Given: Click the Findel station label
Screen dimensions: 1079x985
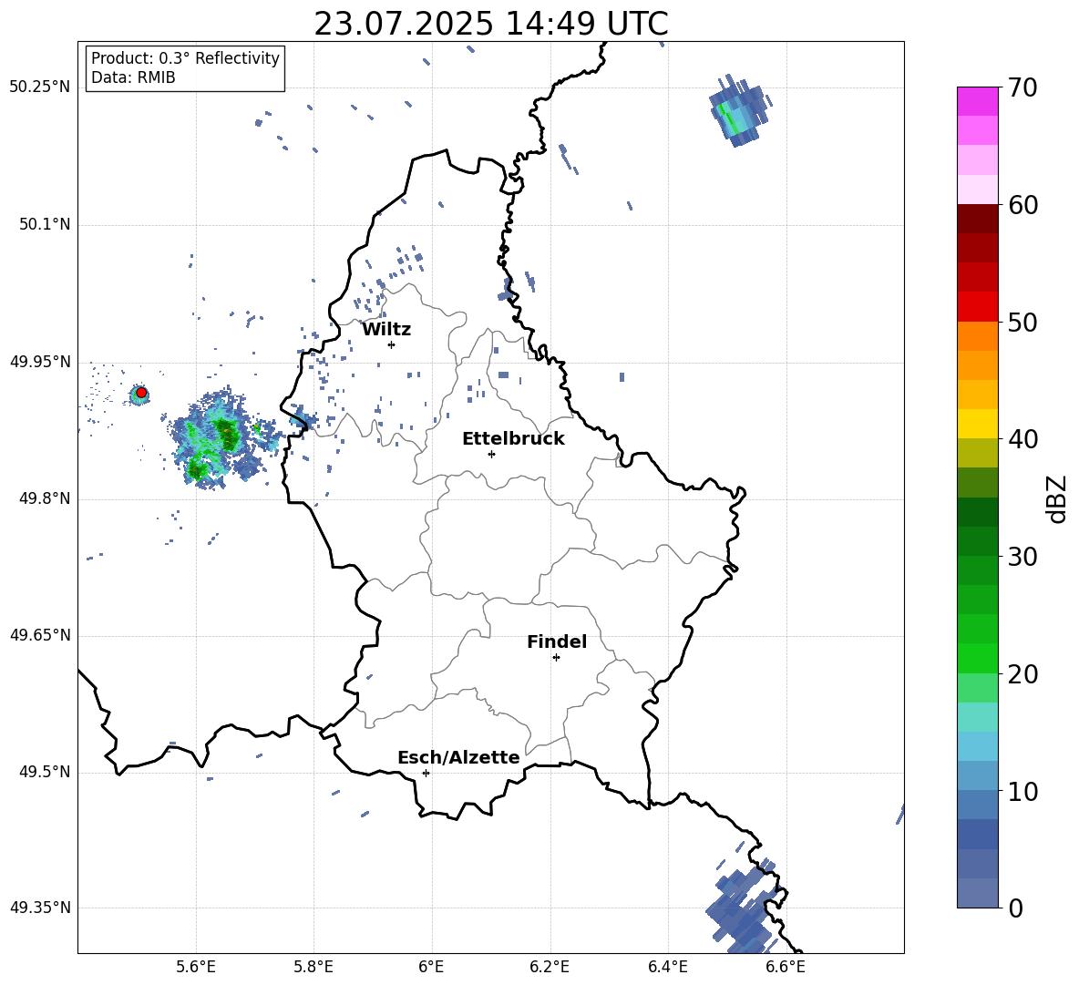Looking at the screenshot, I should pyautogui.click(x=557, y=641).
